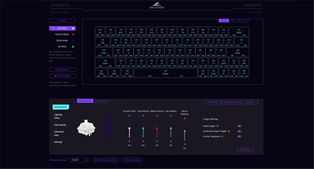Click the white switch image

click(x=86, y=128)
